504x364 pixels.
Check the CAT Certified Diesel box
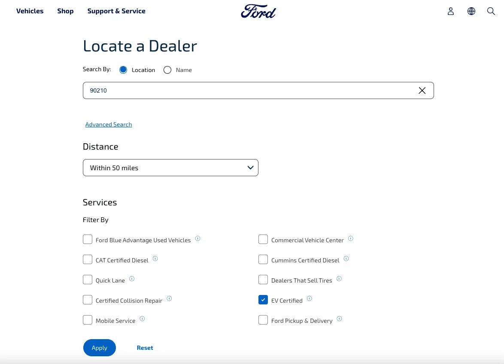click(88, 259)
